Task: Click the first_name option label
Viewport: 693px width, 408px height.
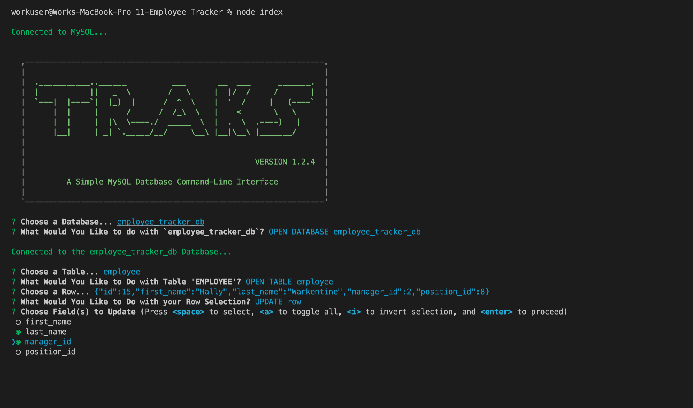Action: [48, 322]
